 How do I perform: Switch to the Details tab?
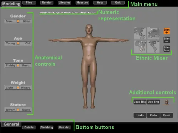pyautogui.click(x=29, y=127)
